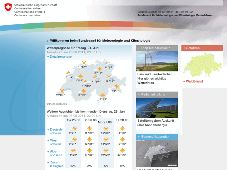227x170 pixels.
Task: Click Alpensüdseite Saturday sun icon 16°|26°
Action: pyautogui.click(x=73, y=151)
